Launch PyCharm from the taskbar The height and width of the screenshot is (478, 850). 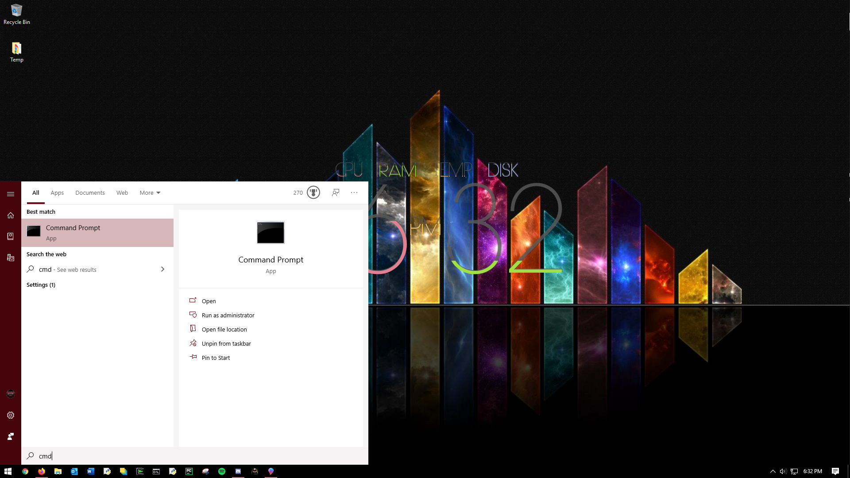[189, 472]
